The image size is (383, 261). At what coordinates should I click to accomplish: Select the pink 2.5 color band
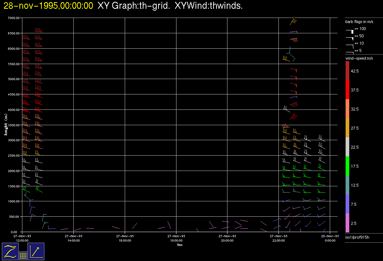pos(347,223)
